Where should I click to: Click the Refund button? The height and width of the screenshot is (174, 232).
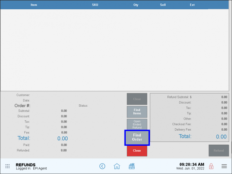point(219,150)
